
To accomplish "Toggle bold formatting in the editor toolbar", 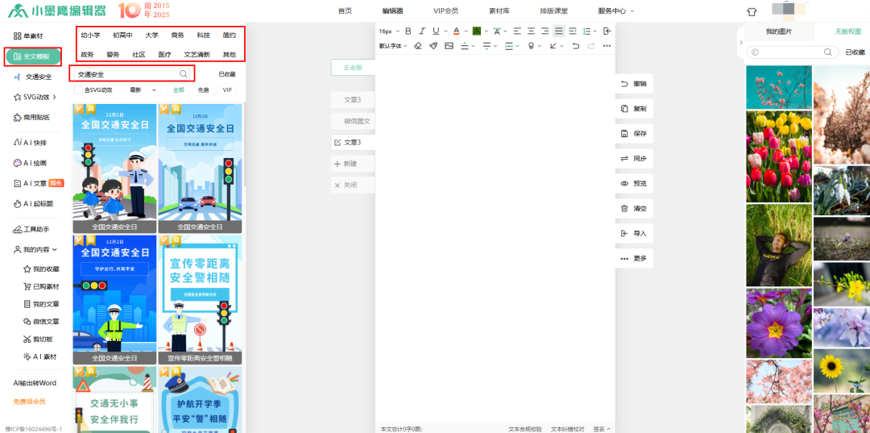I will click(x=408, y=31).
